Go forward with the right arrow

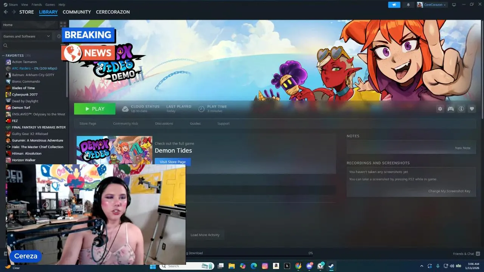click(x=14, y=12)
